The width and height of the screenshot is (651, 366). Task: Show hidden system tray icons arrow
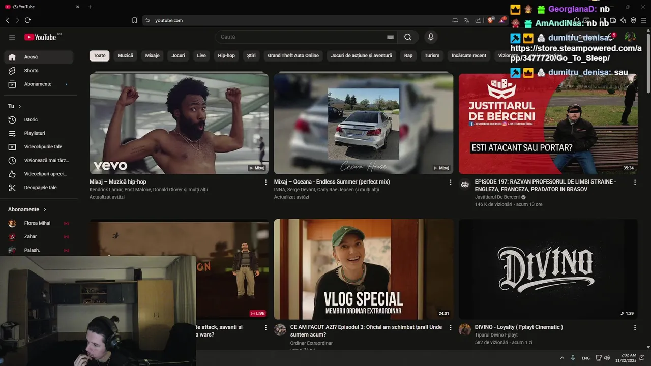coord(562,358)
